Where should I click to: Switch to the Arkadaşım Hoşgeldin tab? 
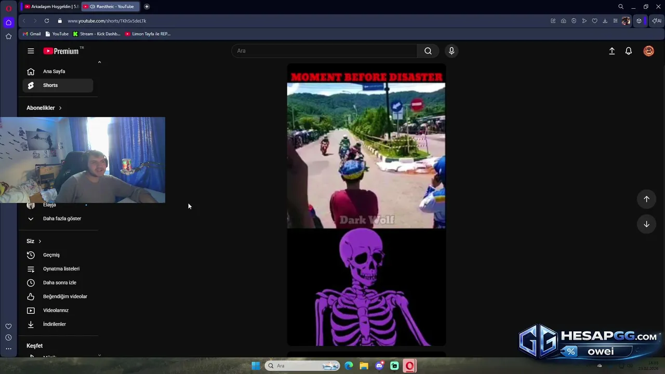(51, 7)
